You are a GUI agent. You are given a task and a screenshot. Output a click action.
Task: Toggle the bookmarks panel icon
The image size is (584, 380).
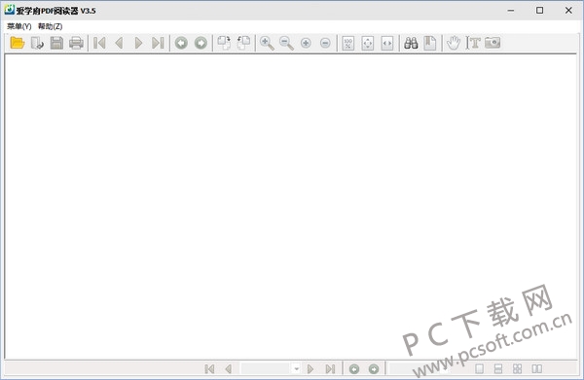(x=430, y=43)
